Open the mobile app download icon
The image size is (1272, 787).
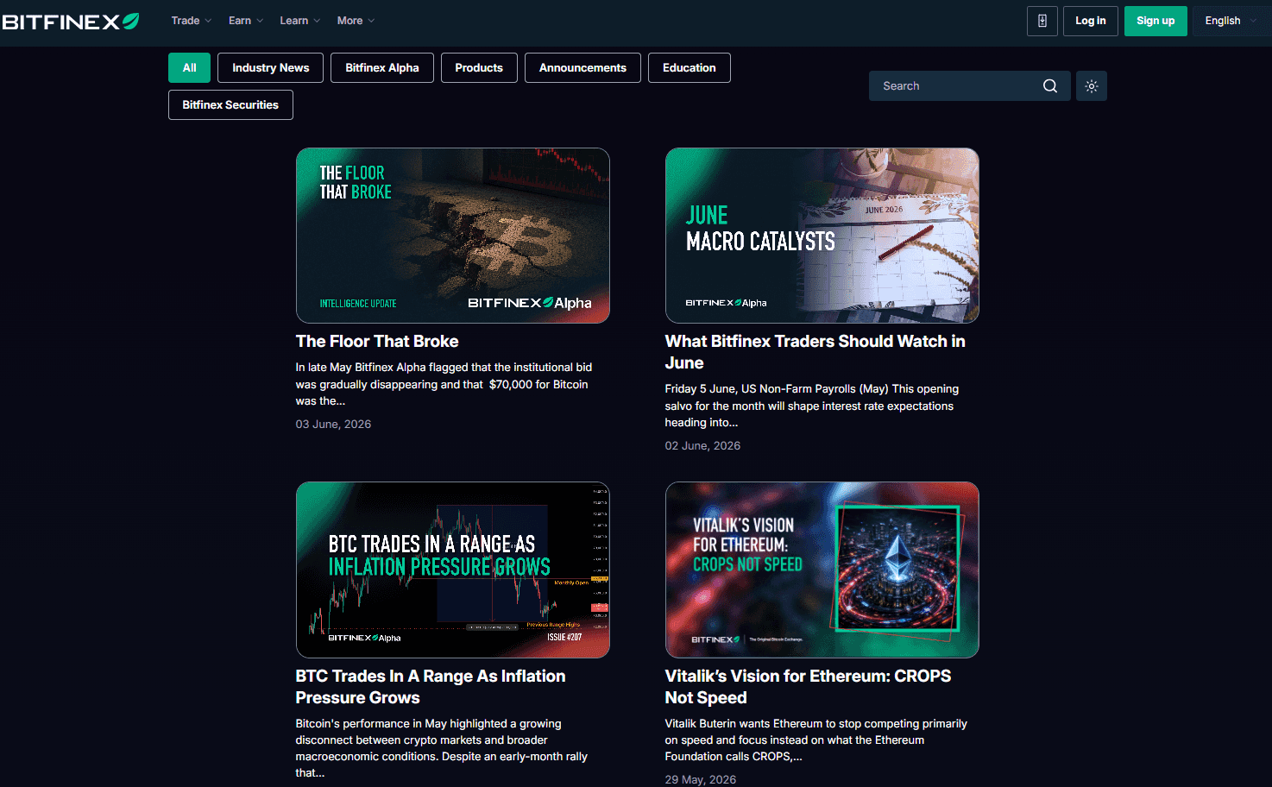coord(1042,21)
